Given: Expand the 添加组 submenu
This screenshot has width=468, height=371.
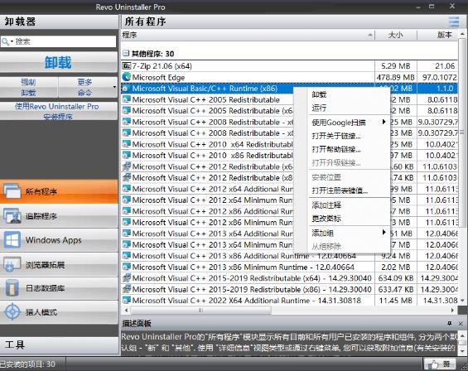Looking at the screenshot, I should pos(384,233).
